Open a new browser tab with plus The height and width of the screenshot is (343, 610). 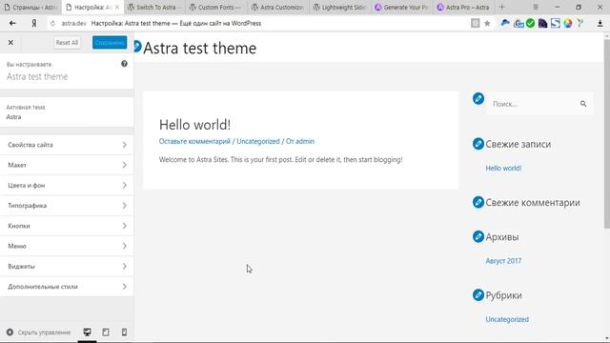pyautogui.click(x=502, y=7)
